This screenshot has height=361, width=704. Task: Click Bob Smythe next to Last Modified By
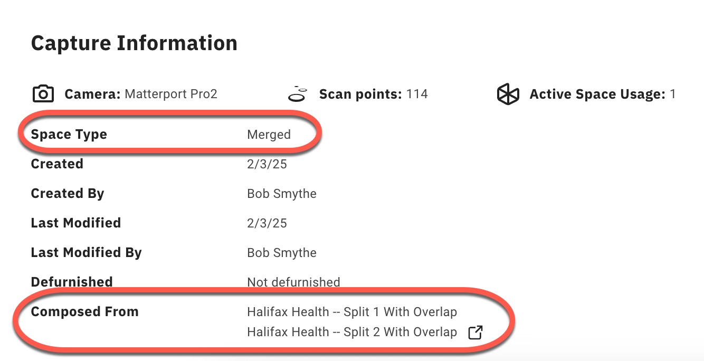(282, 253)
